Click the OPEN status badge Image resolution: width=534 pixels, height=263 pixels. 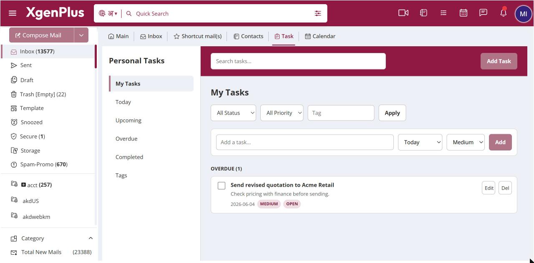coord(292,204)
